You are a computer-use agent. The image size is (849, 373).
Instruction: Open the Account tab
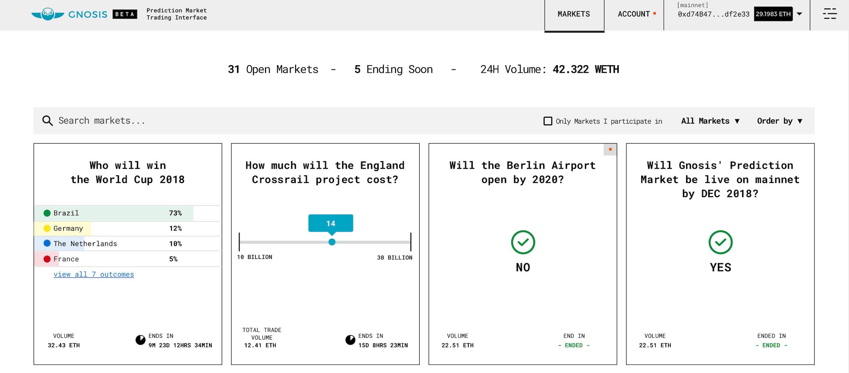pyautogui.click(x=634, y=14)
